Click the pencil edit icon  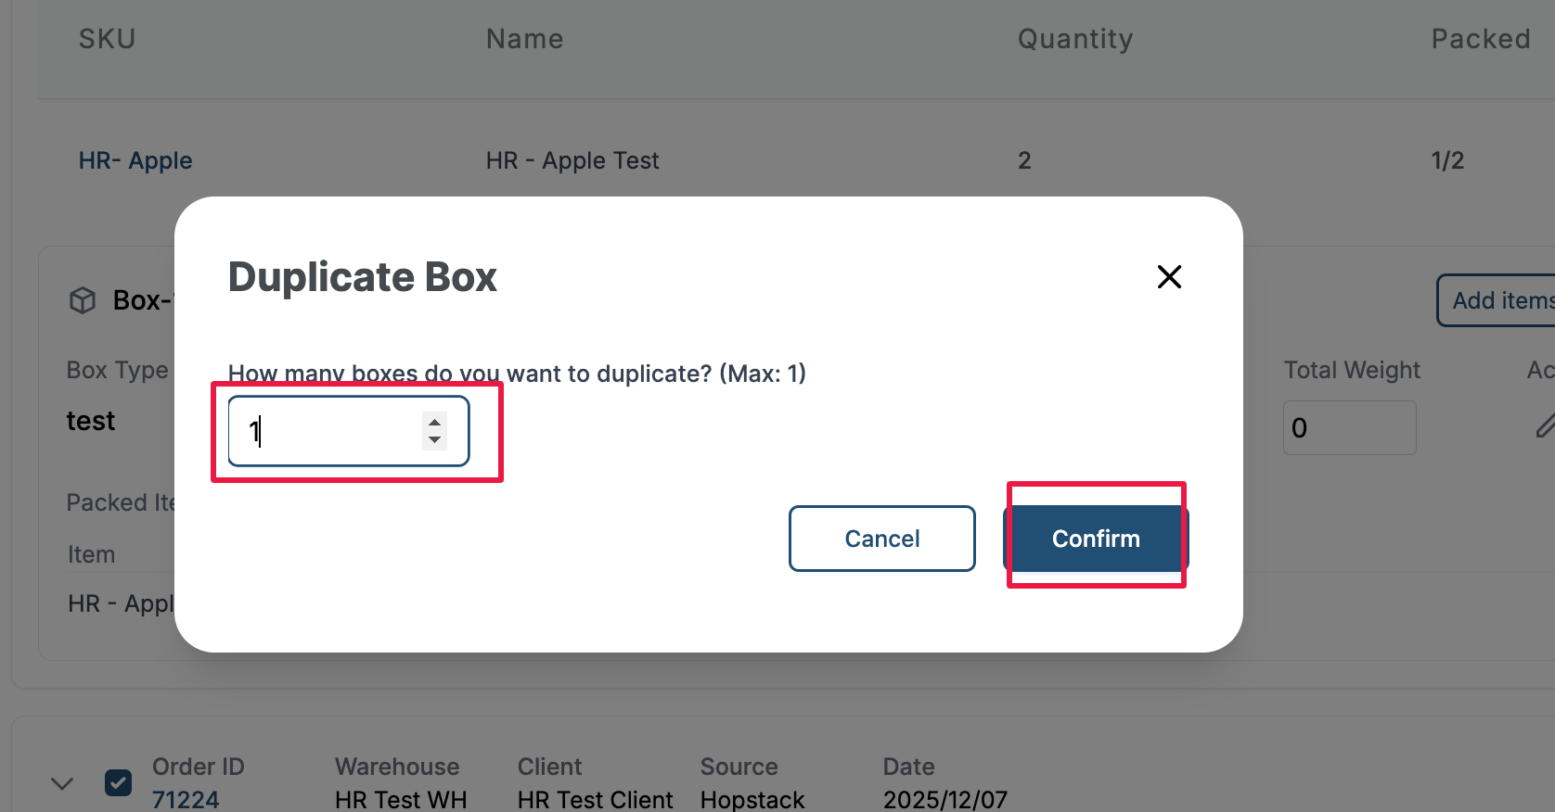pos(1544,426)
